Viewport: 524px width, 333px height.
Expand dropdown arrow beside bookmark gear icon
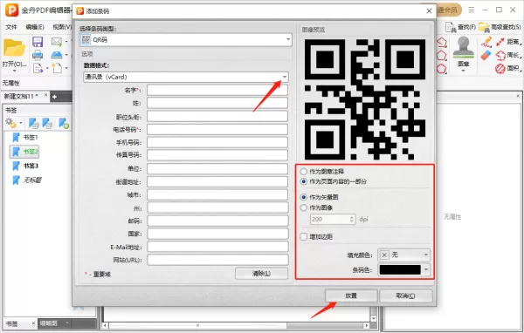coord(21,123)
